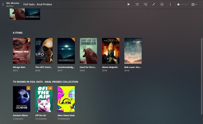Click '10 seasons' under Off the Air
This screenshot has width=203, height=124.
point(41,119)
